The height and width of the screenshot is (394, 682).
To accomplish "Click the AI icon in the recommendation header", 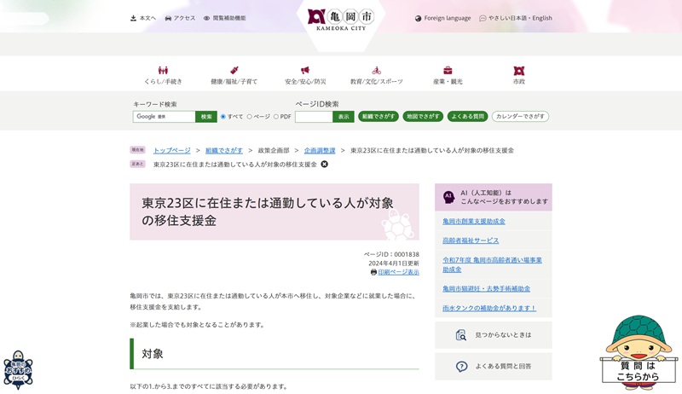I will 449,197.
